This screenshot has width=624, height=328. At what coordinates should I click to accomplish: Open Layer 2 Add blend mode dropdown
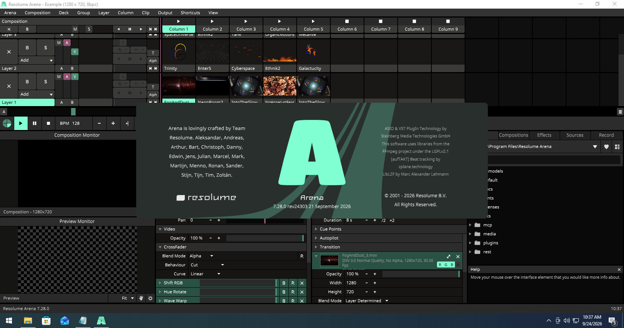tap(36, 60)
